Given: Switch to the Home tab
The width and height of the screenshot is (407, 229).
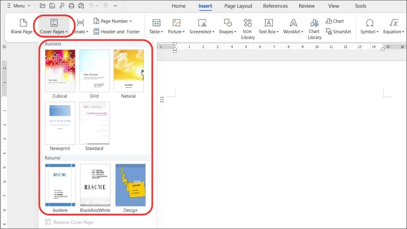Looking at the screenshot, I should 179,6.
